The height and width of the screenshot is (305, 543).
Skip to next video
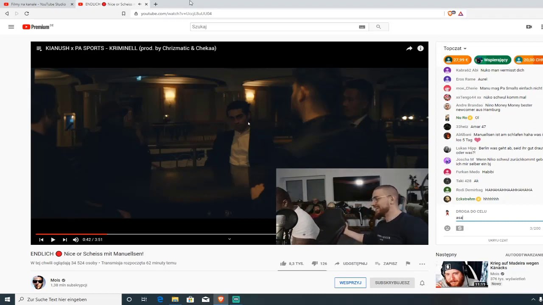click(x=65, y=240)
